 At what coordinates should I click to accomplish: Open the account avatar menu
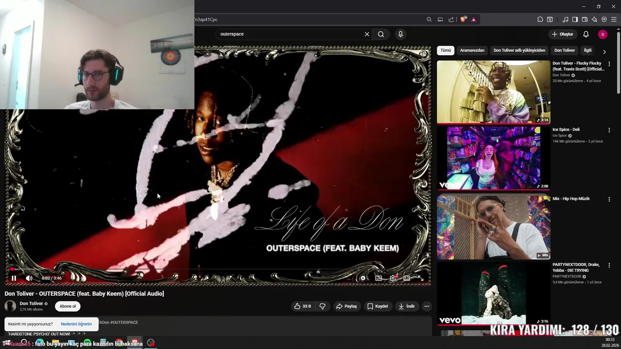(603, 34)
